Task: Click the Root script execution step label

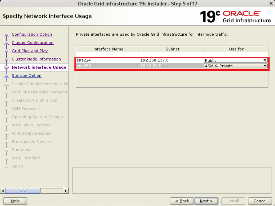Action: (x=32, y=133)
